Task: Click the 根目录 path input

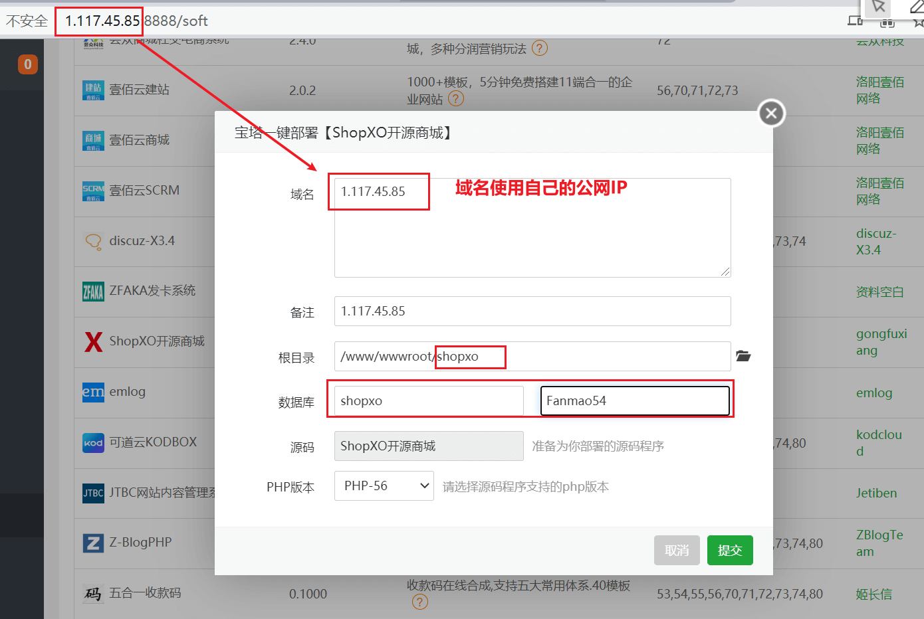Action: [532, 357]
